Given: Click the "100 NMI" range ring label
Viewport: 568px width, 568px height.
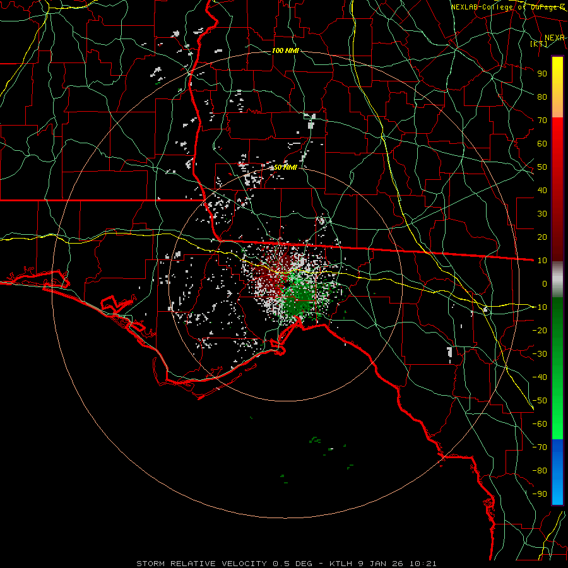Looking at the screenshot, I should [285, 50].
